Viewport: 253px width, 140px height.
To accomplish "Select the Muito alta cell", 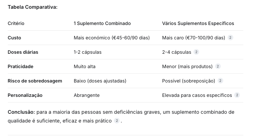I will [x=85, y=67].
